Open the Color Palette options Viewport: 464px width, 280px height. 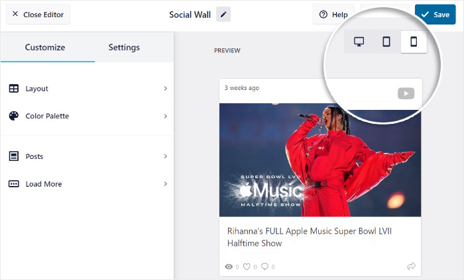click(87, 116)
